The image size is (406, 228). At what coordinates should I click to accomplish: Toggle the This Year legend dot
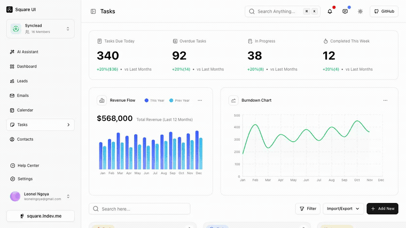(x=146, y=101)
